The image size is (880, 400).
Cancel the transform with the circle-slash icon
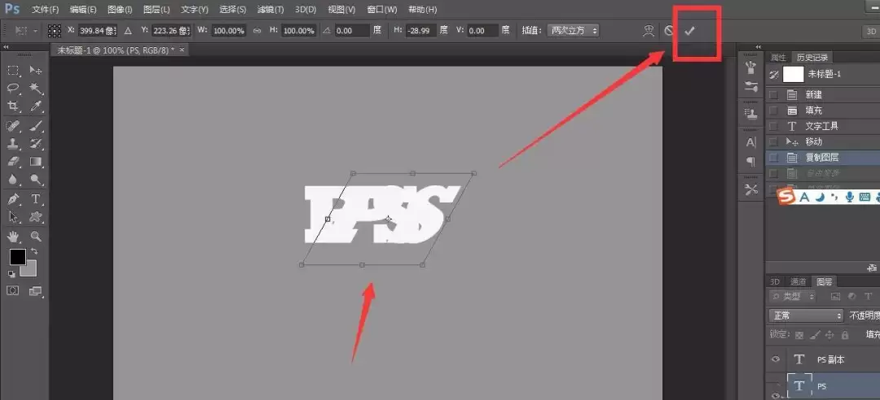669,31
